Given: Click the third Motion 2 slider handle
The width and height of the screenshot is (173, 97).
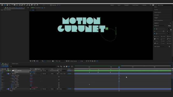Looking at the screenshot, I should tap(157, 33).
